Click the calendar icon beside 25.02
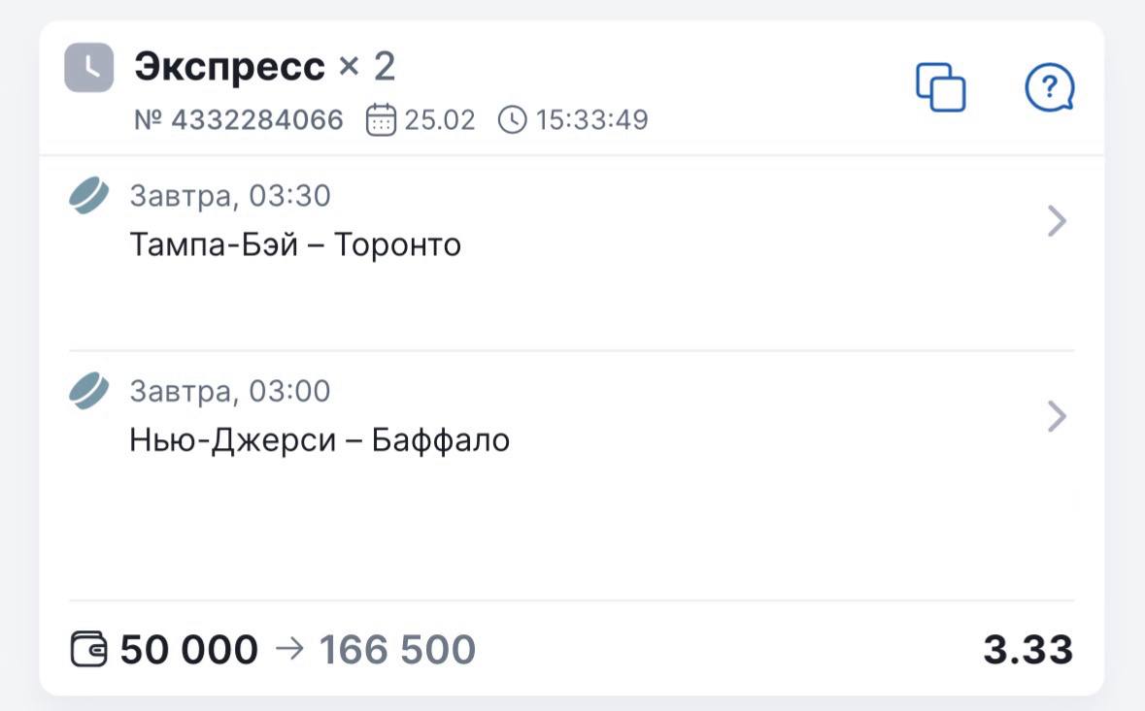Viewport: 1145px width, 711px height. pos(382,120)
